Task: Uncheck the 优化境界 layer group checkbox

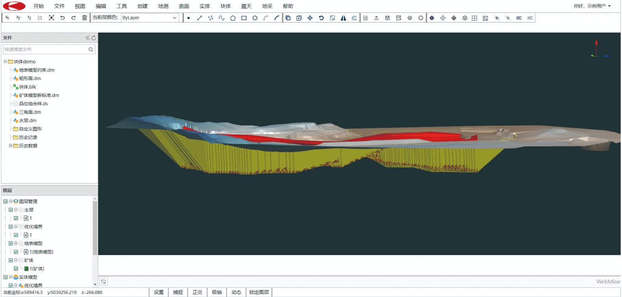Action: click(11, 227)
